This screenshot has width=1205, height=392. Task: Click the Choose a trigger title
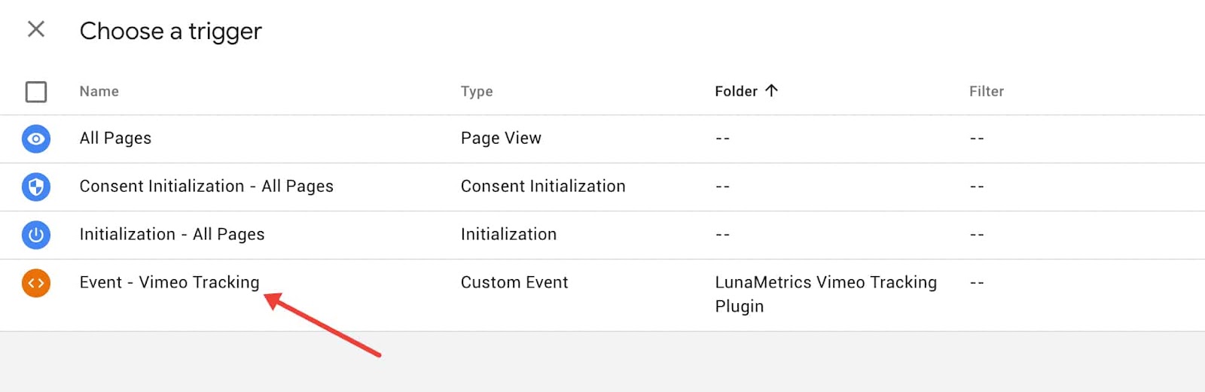[171, 31]
